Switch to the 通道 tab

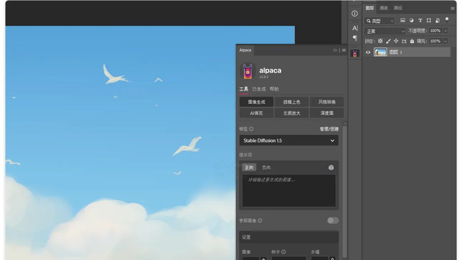[x=383, y=8]
